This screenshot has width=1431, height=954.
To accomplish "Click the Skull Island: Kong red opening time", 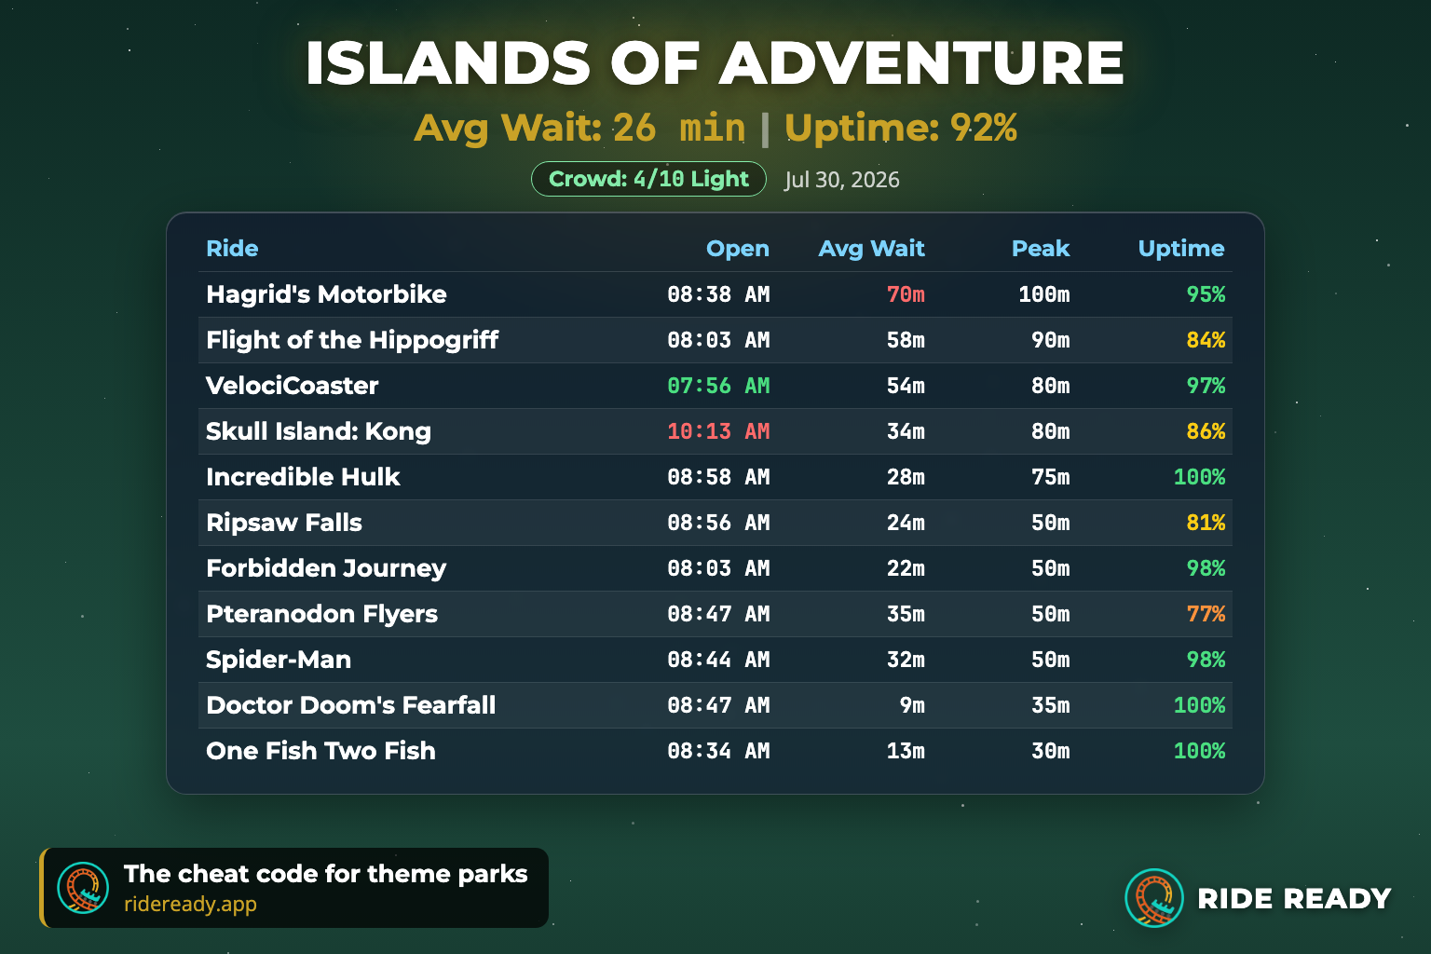I will coord(718,431).
